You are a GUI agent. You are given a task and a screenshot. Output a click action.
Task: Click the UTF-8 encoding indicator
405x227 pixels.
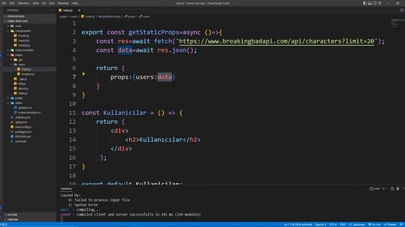pyautogui.click(x=333, y=224)
